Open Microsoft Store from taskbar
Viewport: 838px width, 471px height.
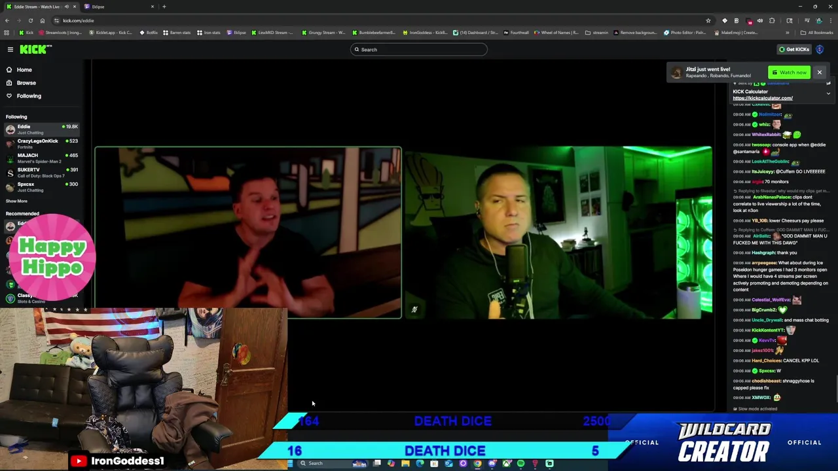coord(434,463)
